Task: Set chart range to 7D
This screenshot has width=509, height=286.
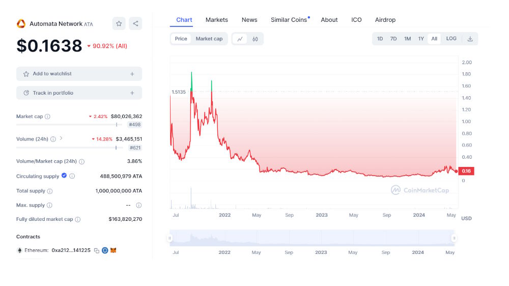Action: click(393, 39)
